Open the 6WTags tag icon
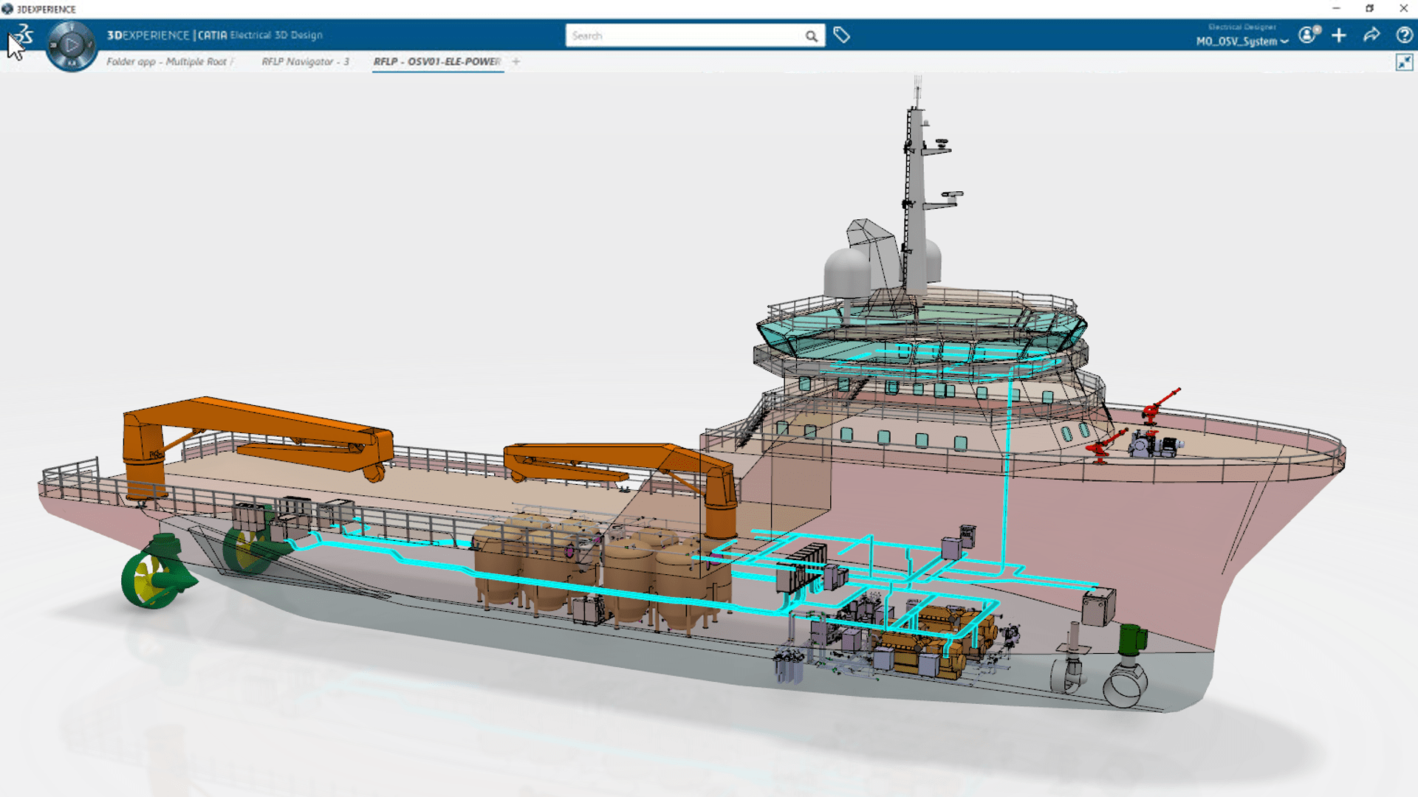The height and width of the screenshot is (797, 1418). [x=841, y=35]
